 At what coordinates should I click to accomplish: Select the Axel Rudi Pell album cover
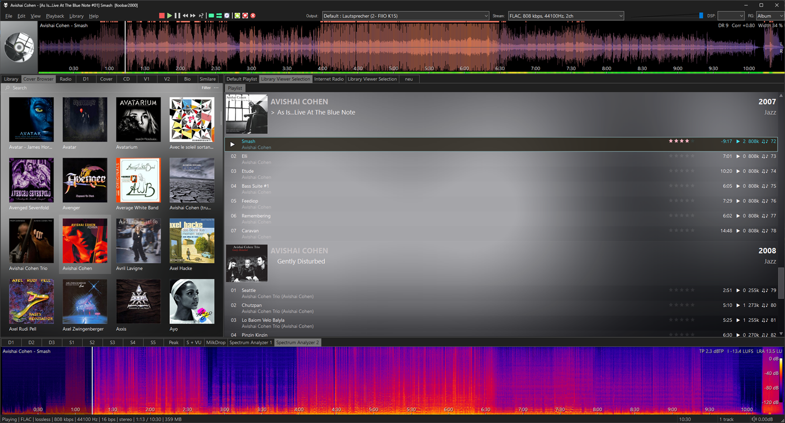click(x=31, y=302)
